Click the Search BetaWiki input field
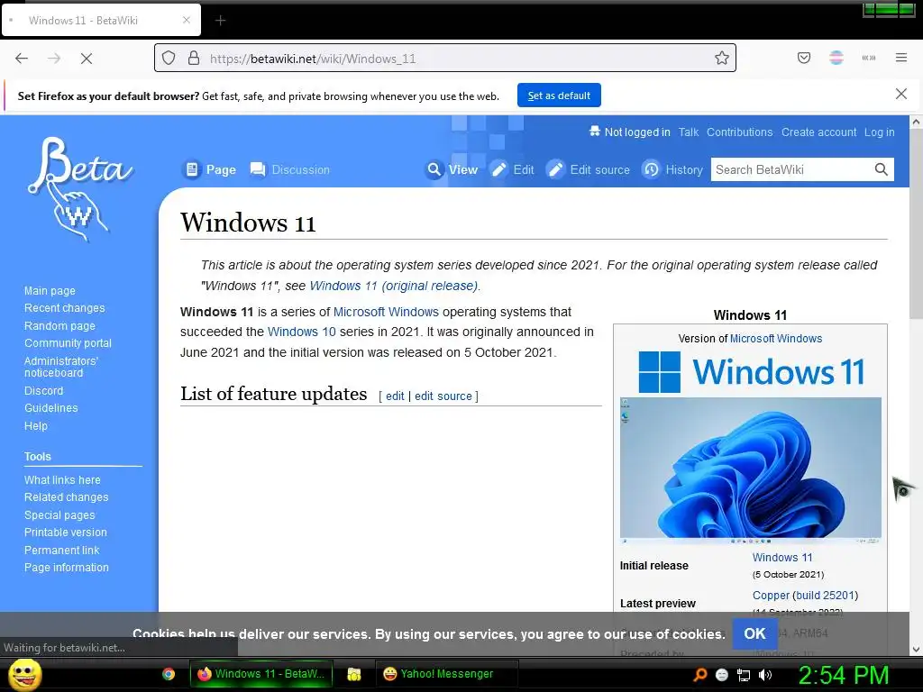Viewport: 923px width, 692px height. 791,169
